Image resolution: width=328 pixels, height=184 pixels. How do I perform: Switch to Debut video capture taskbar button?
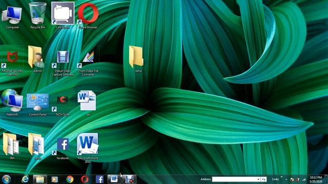pos(129,179)
